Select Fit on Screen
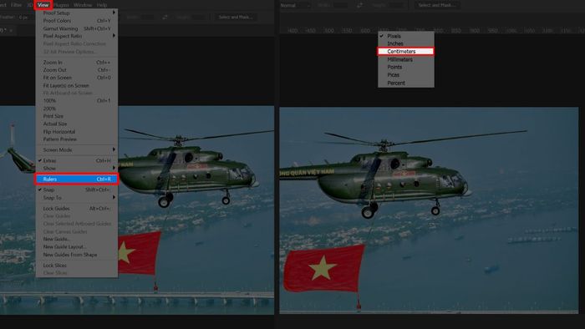Viewport: 585px width, 329px height. 77,78
